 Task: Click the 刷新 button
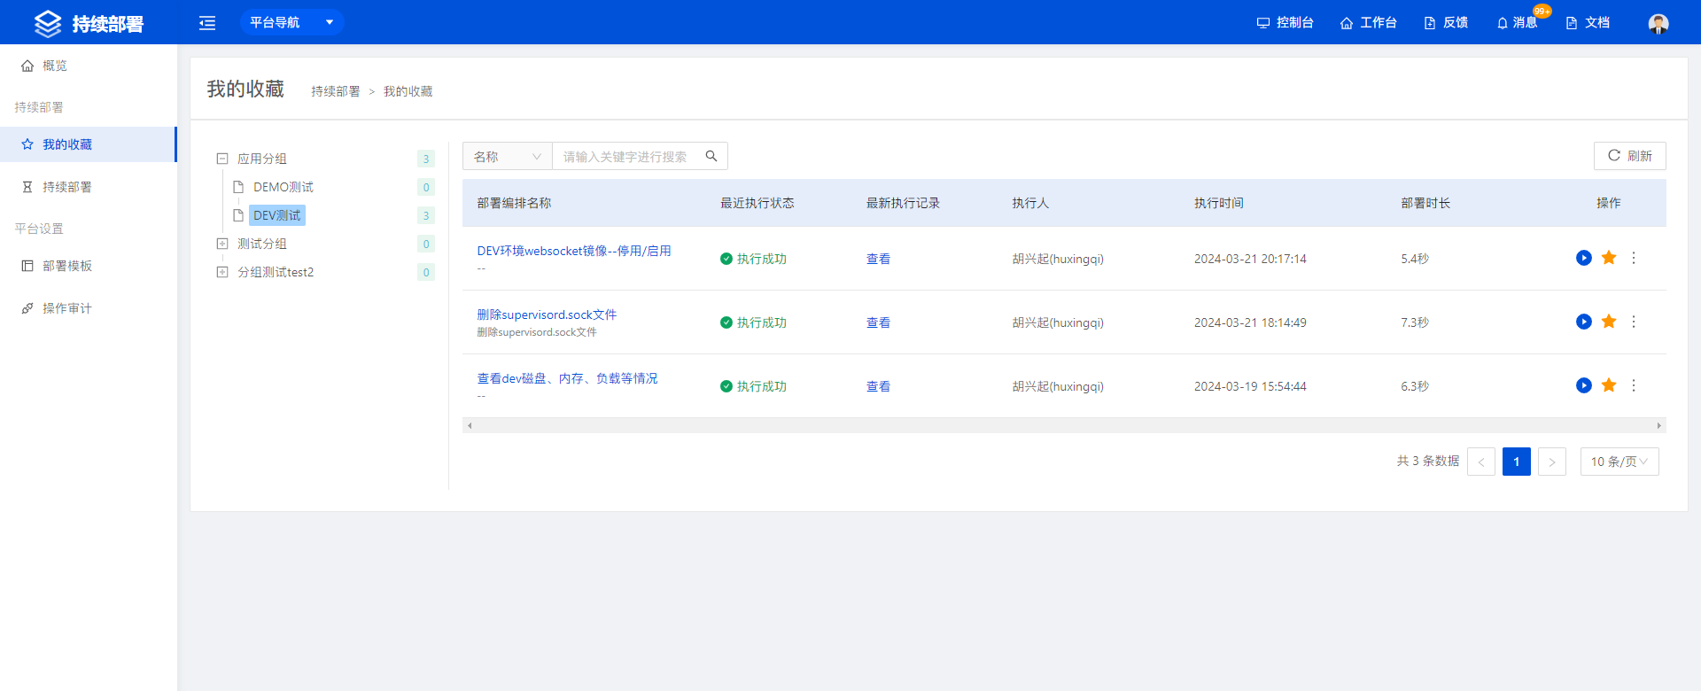coord(1630,156)
